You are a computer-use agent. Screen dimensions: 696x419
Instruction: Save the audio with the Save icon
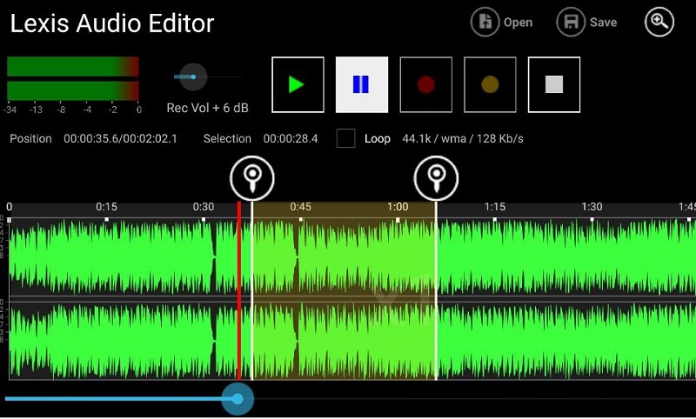pos(571,22)
